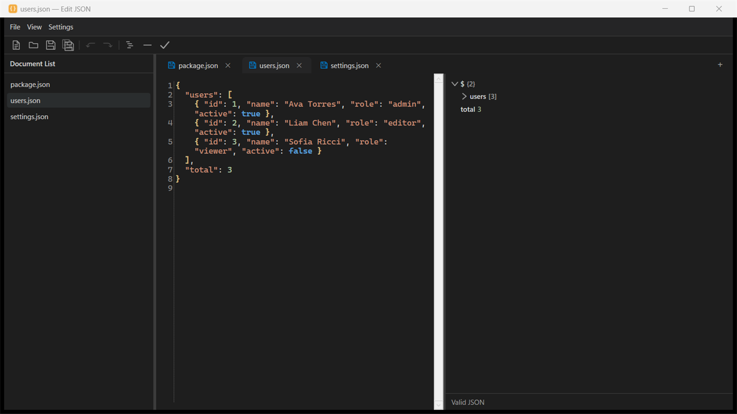Close the settings.json tab
Image resolution: width=737 pixels, height=414 pixels.
tap(378, 66)
